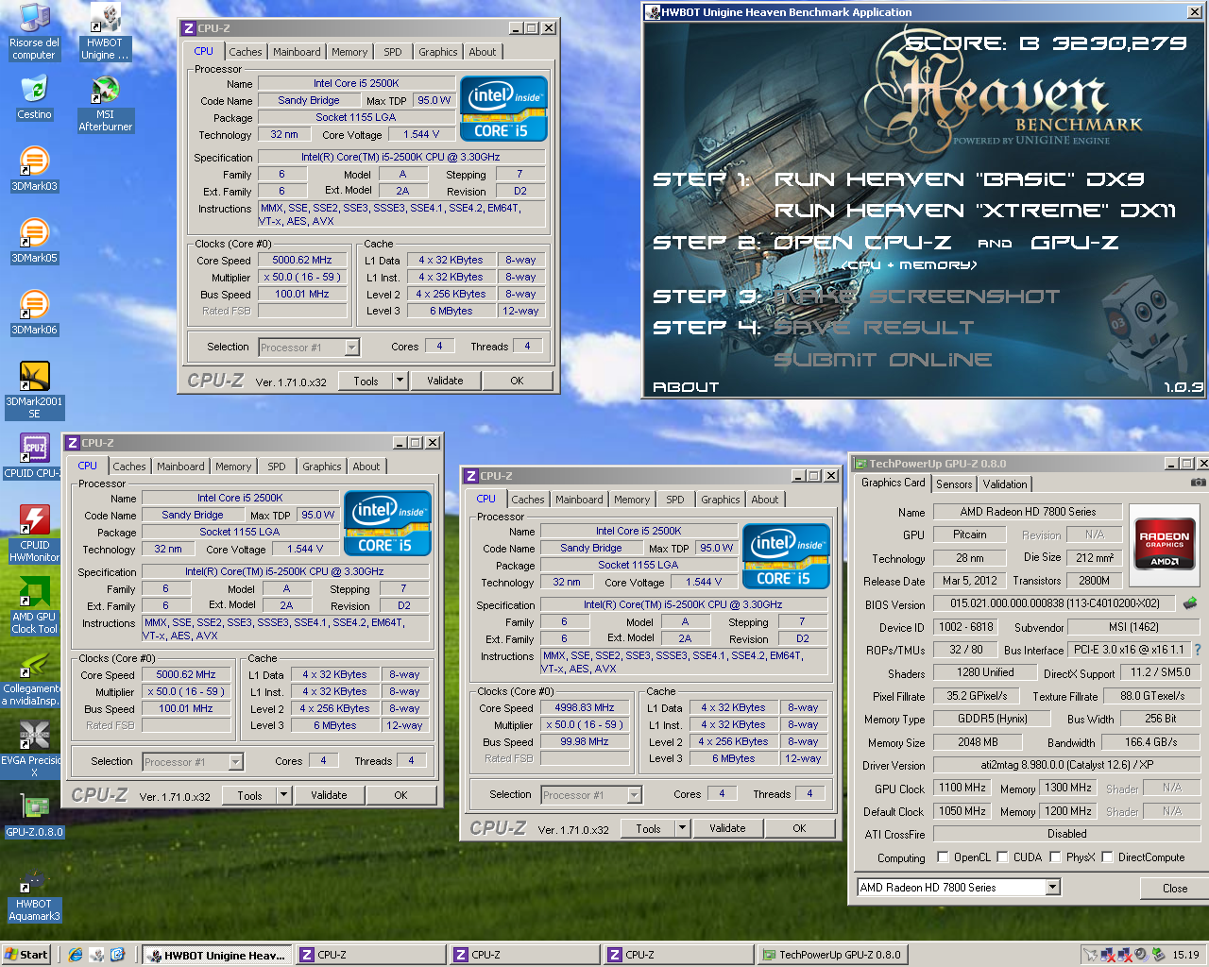1209x967 pixels.
Task: Click the 15.19 clock in the system tray
Action: click(x=1185, y=955)
